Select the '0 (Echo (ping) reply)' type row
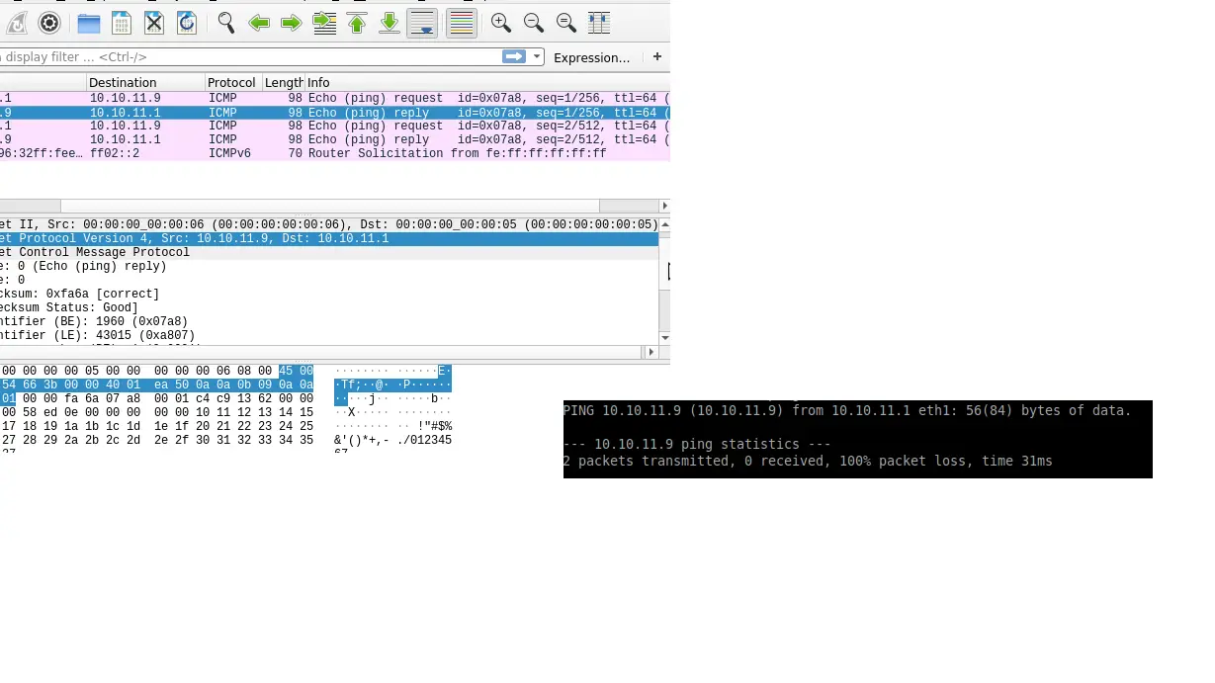Viewport: 1215px width, 683px height. pos(328,267)
